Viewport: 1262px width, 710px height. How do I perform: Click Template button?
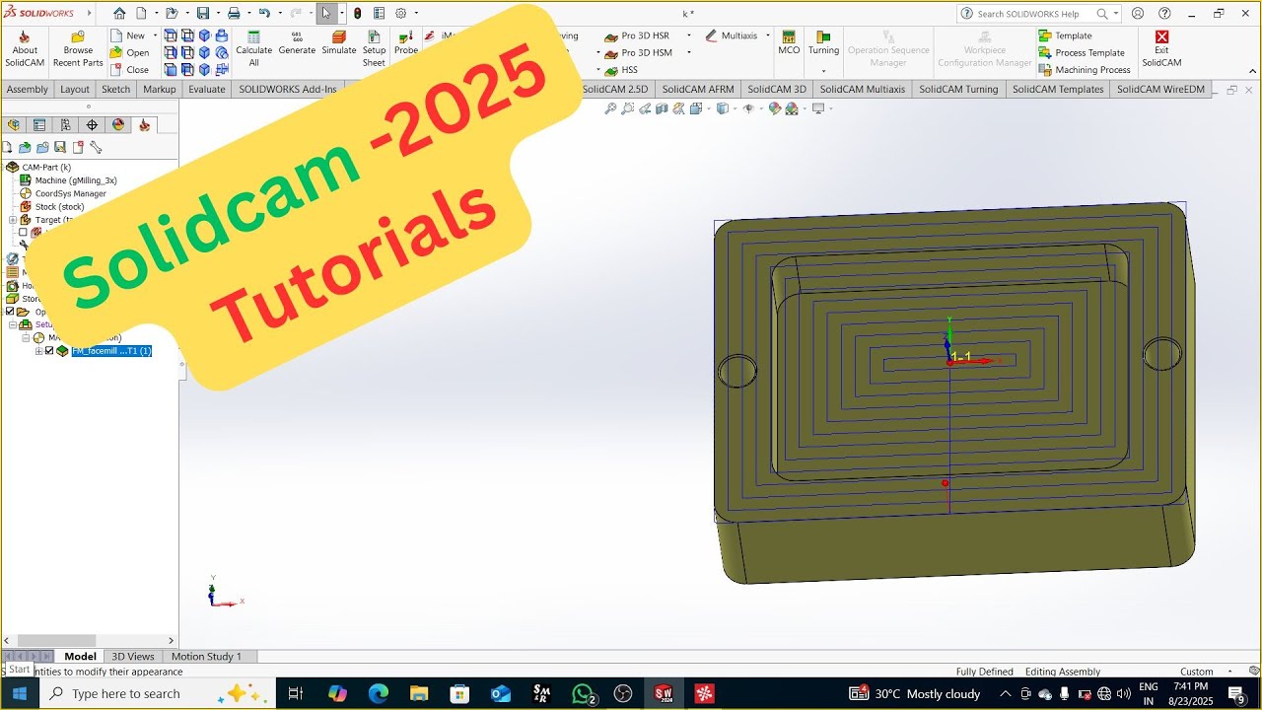tap(1066, 35)
